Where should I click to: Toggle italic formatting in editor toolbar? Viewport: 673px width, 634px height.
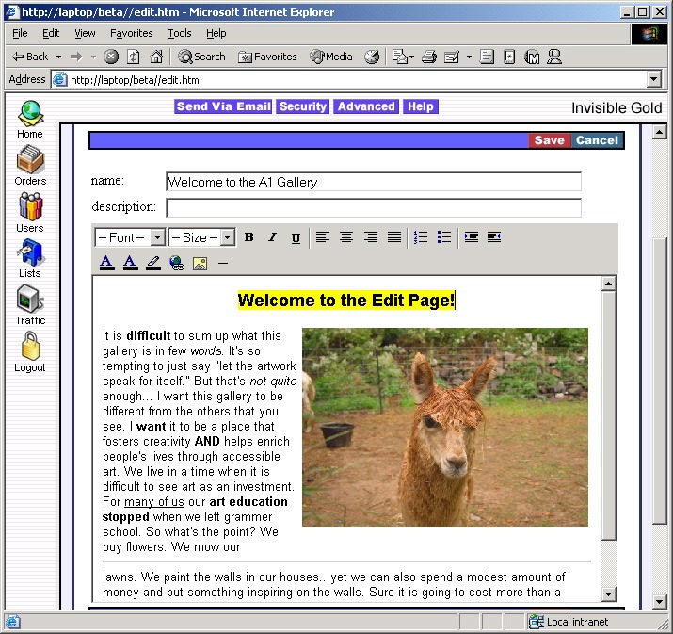[272, 237]
